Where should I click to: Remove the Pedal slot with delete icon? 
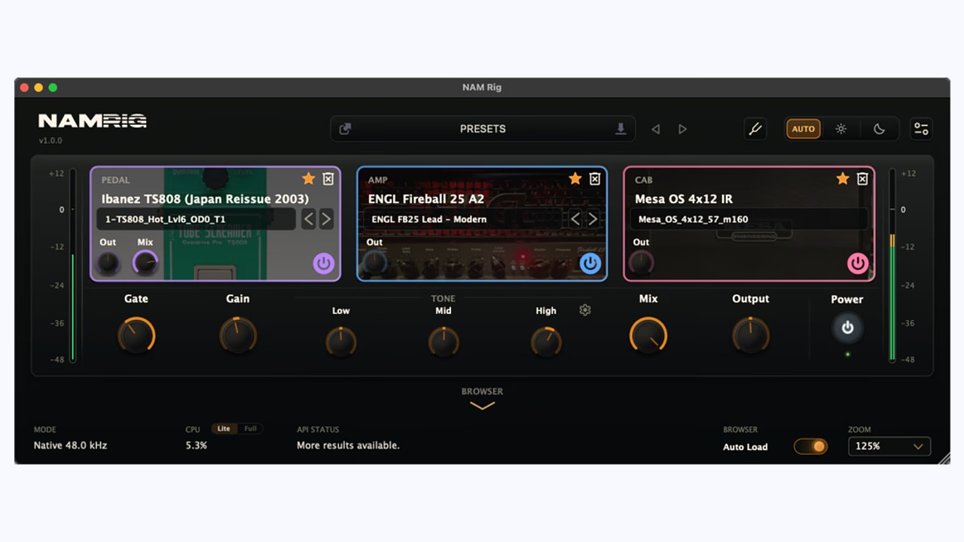click(x=328, y=178)
